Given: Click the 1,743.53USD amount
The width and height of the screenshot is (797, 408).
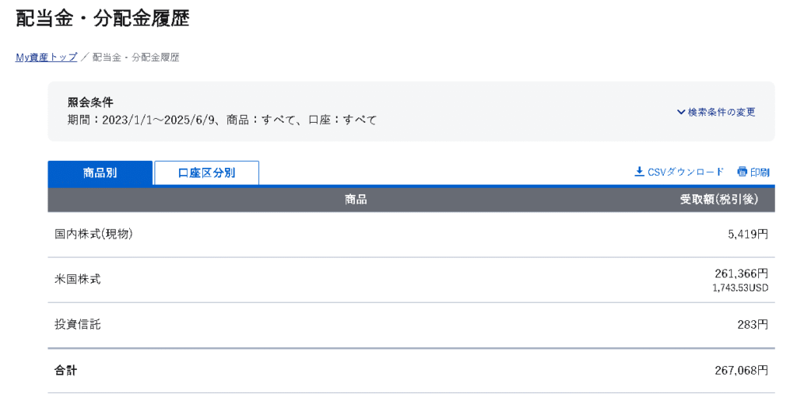Looking at the screenshot, I should tap(740, 288).
